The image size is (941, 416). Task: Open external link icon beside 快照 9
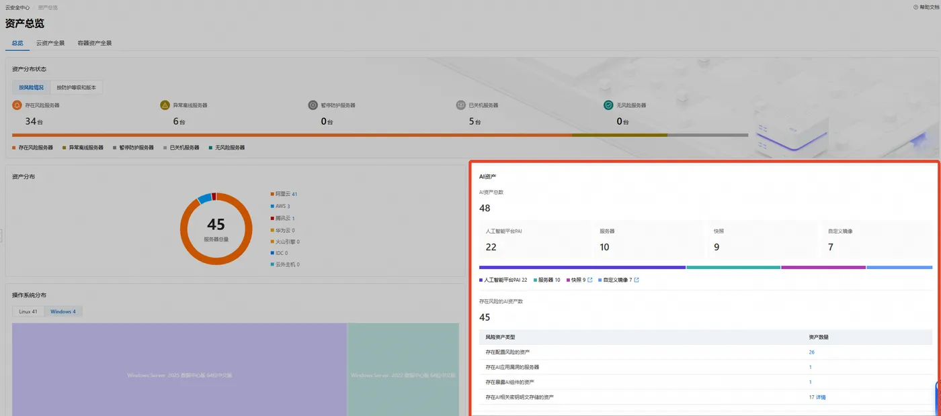pyautogui.click(x=590, y=280)
